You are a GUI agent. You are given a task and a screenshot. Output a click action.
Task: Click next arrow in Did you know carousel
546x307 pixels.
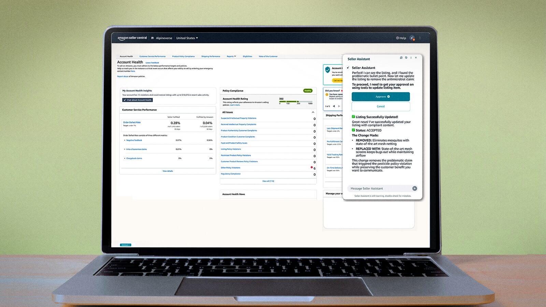point(339,106)
